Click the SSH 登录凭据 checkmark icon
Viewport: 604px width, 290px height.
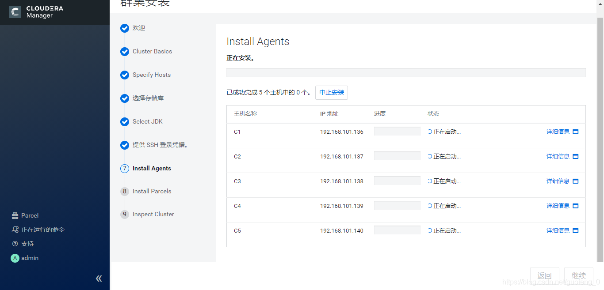125,145
